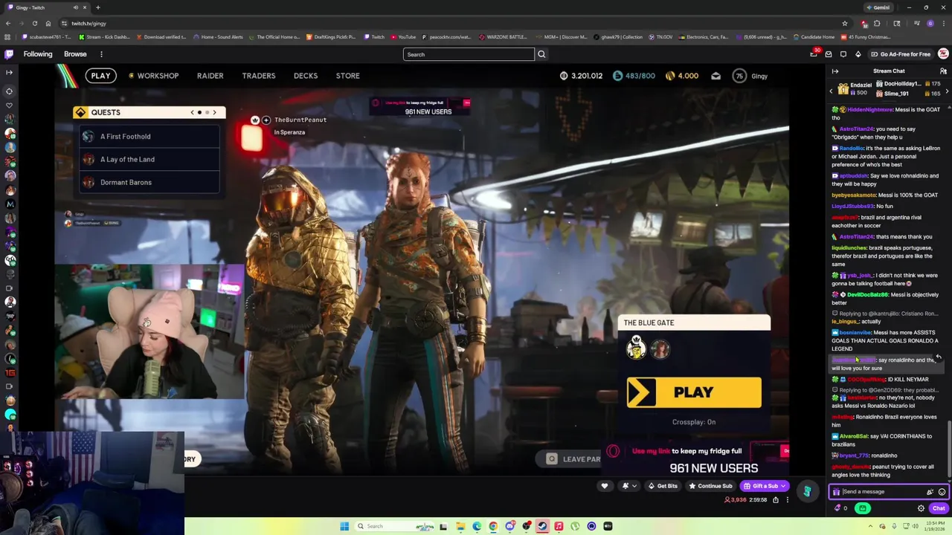Click channel points balance icon
This screenshot has width=952, height=535.
pyautogui.click(x=841, y=508)
